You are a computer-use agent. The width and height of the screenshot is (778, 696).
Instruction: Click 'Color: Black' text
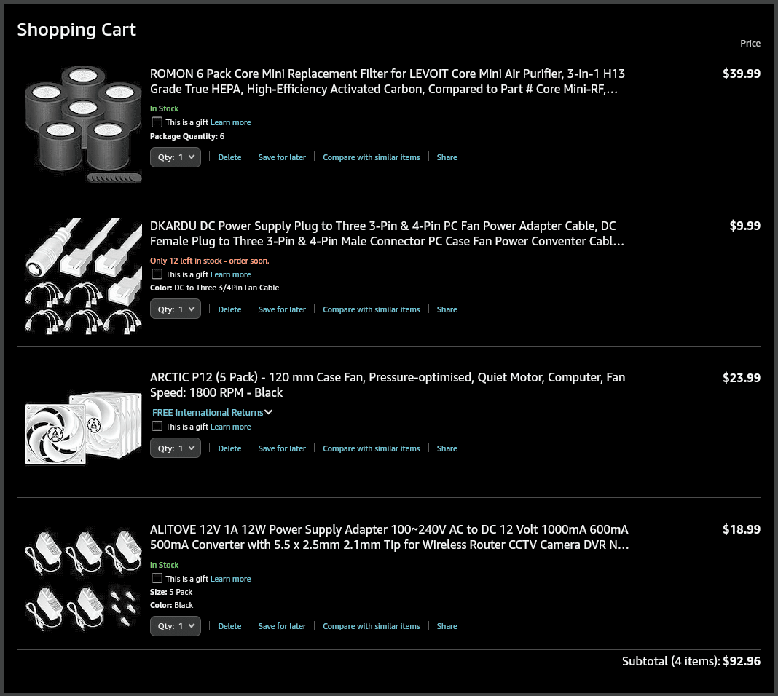point(172,605)
